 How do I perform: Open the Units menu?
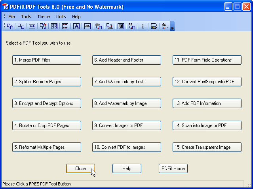(61, 17)
